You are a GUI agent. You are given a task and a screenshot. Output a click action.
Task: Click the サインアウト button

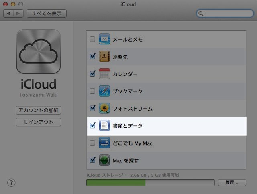pos(39,122)
